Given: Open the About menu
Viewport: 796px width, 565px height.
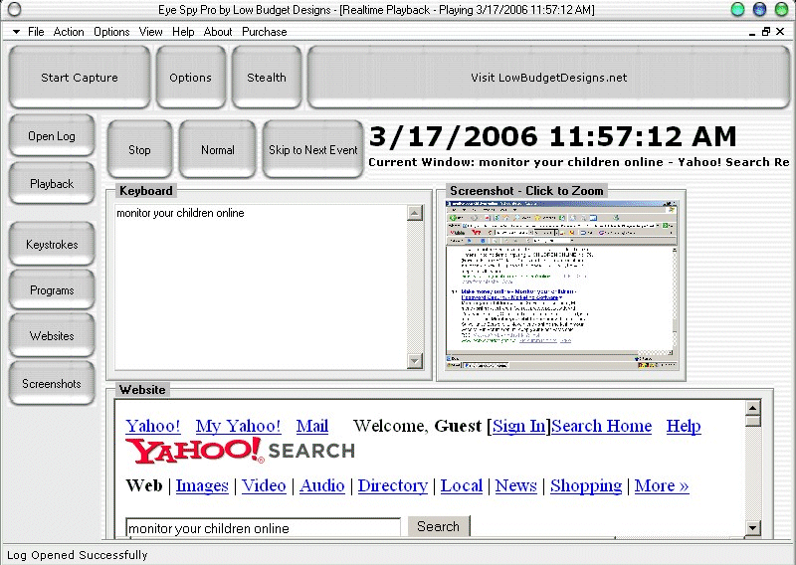Looking at the screenshot, I should (218, 32).
